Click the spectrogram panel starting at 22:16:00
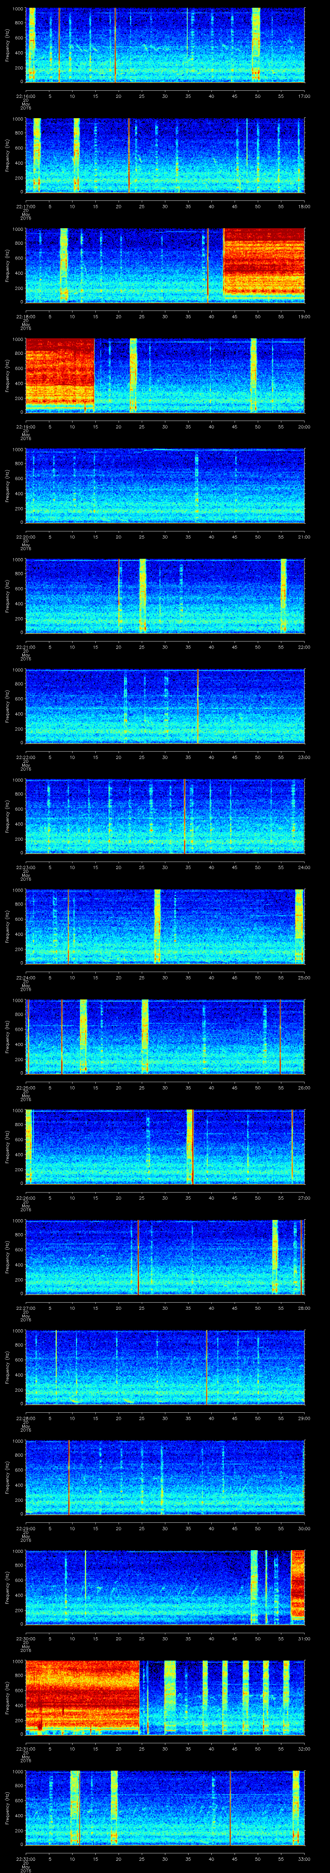Screen dimensions: 330x1873 click(165, 45)
